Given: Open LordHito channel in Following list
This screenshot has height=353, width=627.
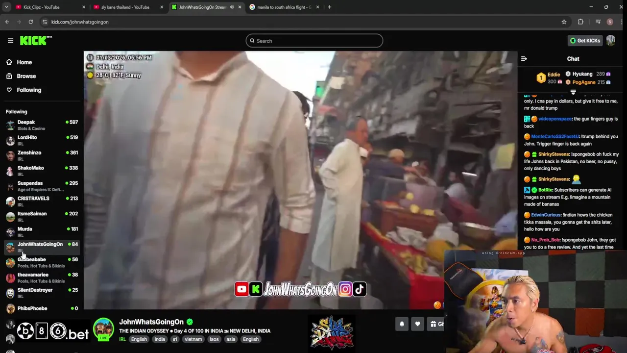Looking at the screenshot, I should 42,140.
